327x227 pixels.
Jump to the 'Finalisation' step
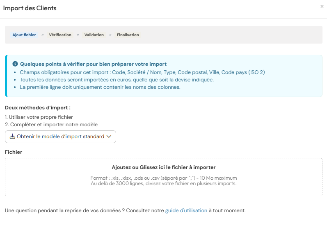128,35
